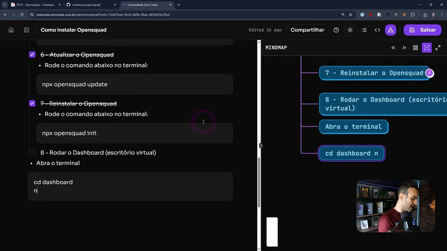The width and height of the screenshot is (447, 251).
Task: Collapse mindmap with double-left chevron
Action: [393, 47]
